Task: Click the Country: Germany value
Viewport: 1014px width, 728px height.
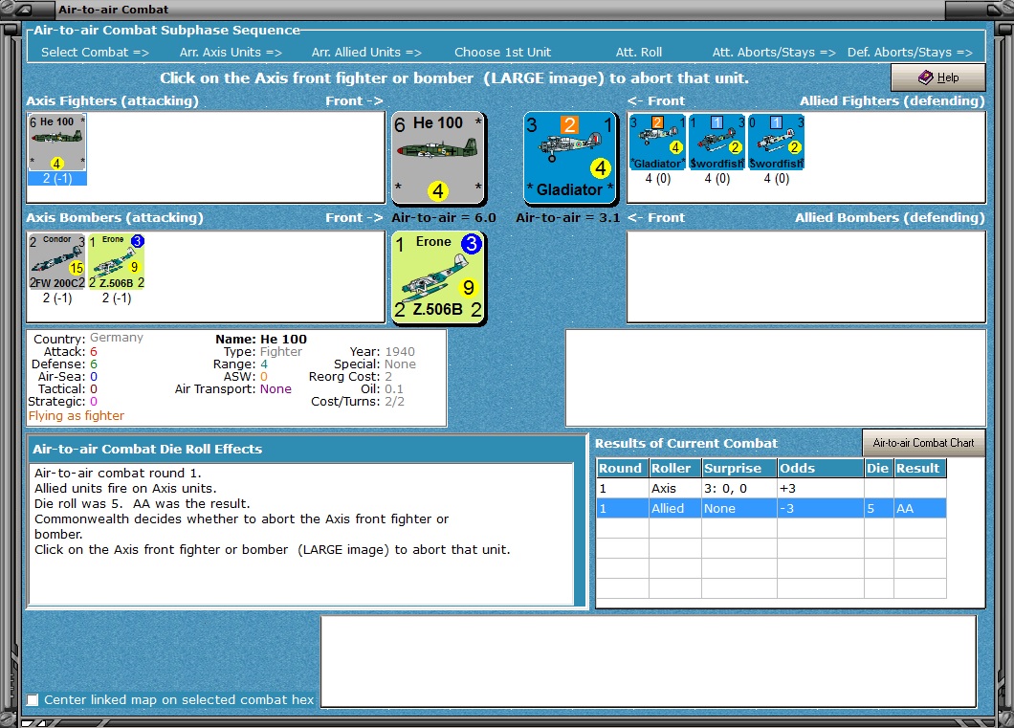Action: 117,338
